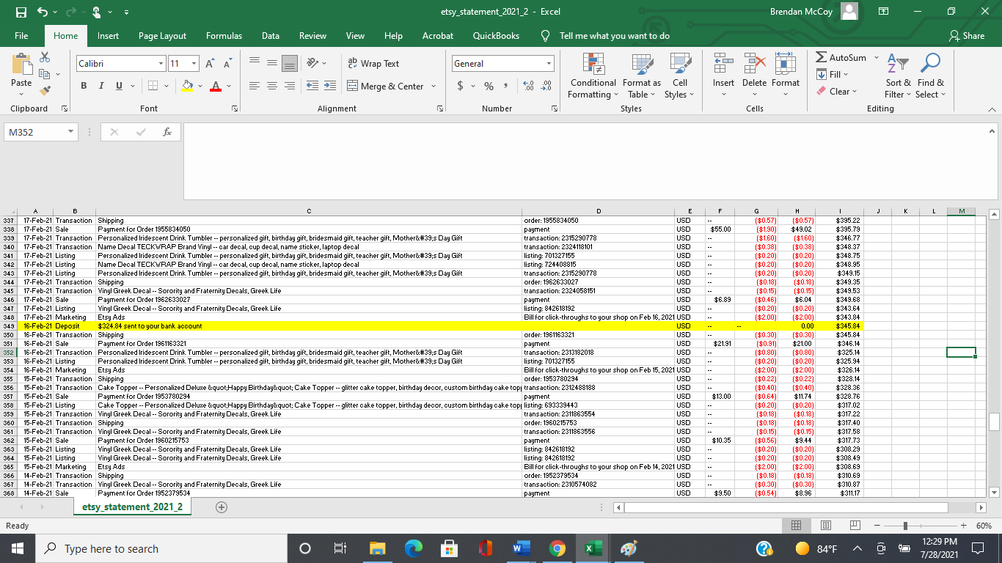The image size is (1002, 563).
Task: Expand the font name Calibri dropdown
Action: (x=161, y=64)
